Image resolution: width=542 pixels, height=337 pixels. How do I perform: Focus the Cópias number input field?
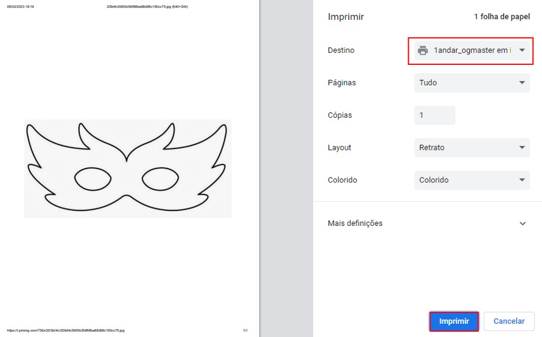[x=435, y=115]
